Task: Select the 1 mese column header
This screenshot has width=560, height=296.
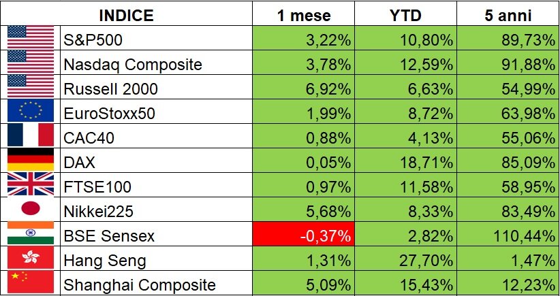Action: click(304, 15)
